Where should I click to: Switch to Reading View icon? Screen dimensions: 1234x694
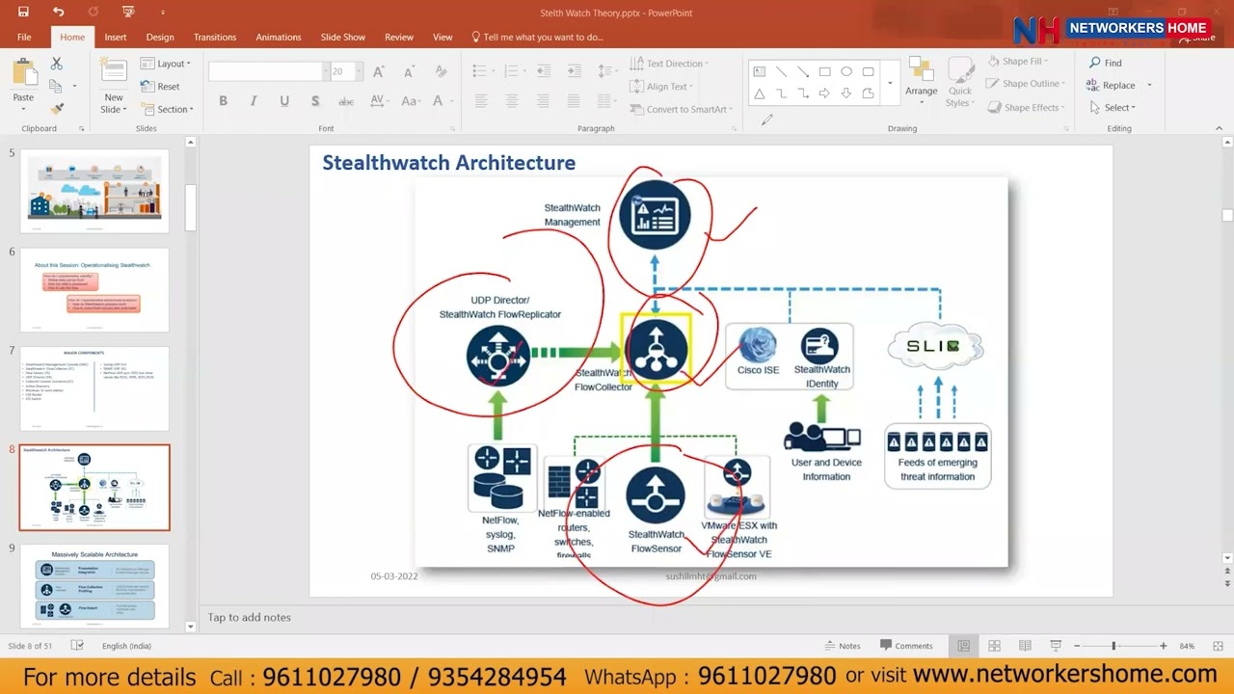1025,646
